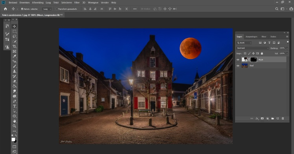Create a new layer via plus icon
This screenshot has width=294, height=154.
click(277, 118)
